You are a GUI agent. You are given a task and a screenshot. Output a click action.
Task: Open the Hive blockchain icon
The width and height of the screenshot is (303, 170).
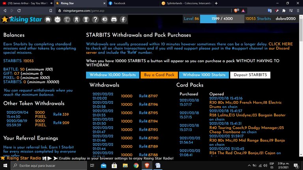pyautogui.click(x=105, y=19)
